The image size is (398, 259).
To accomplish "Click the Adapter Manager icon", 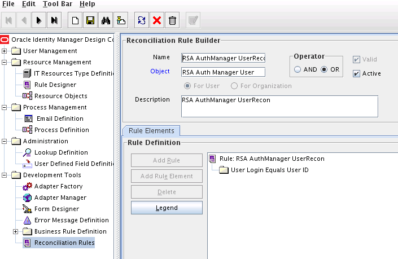I will pyautogui.click(x=27, y=197).
